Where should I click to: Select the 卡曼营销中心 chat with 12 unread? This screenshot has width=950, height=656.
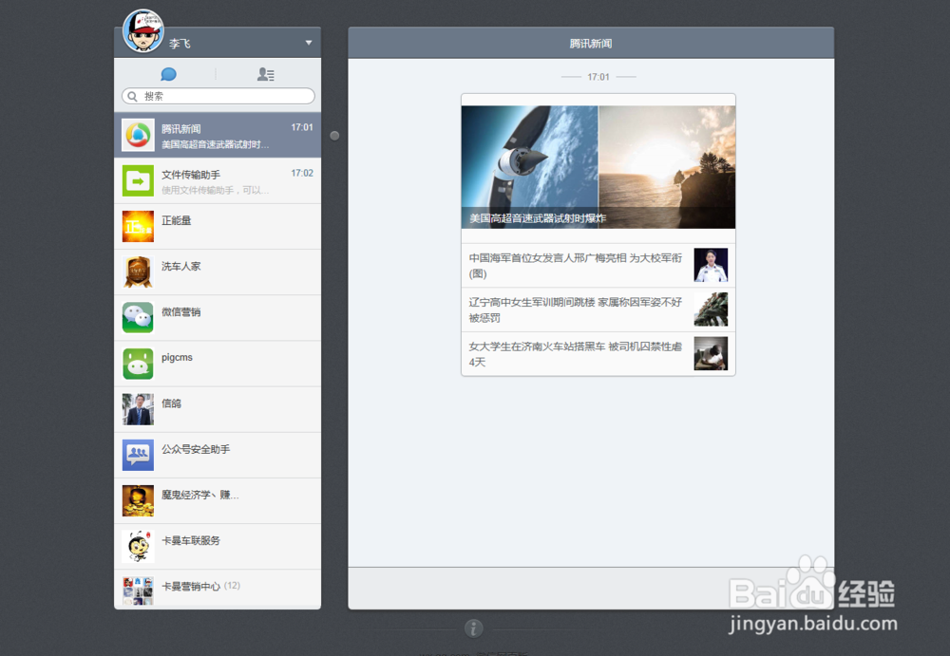pos(218,589)
